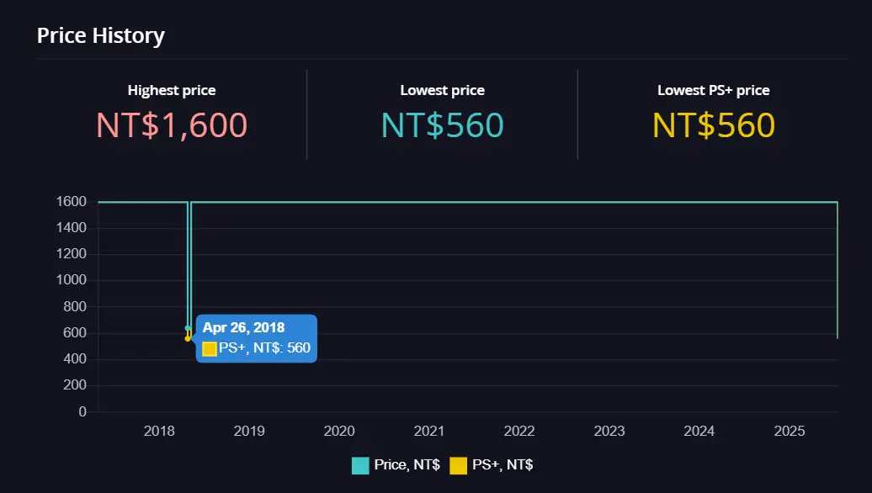Viewport: 872px width, 493px height.
Task: Toggle the yellow PS+ legend swatch
Action: coord(458,465)
